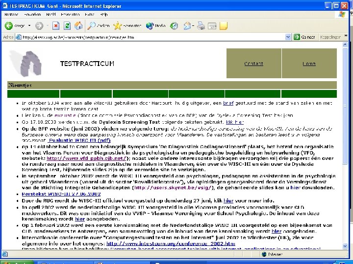Click the Internet zone status bar indicator

[x=272, y=254]
